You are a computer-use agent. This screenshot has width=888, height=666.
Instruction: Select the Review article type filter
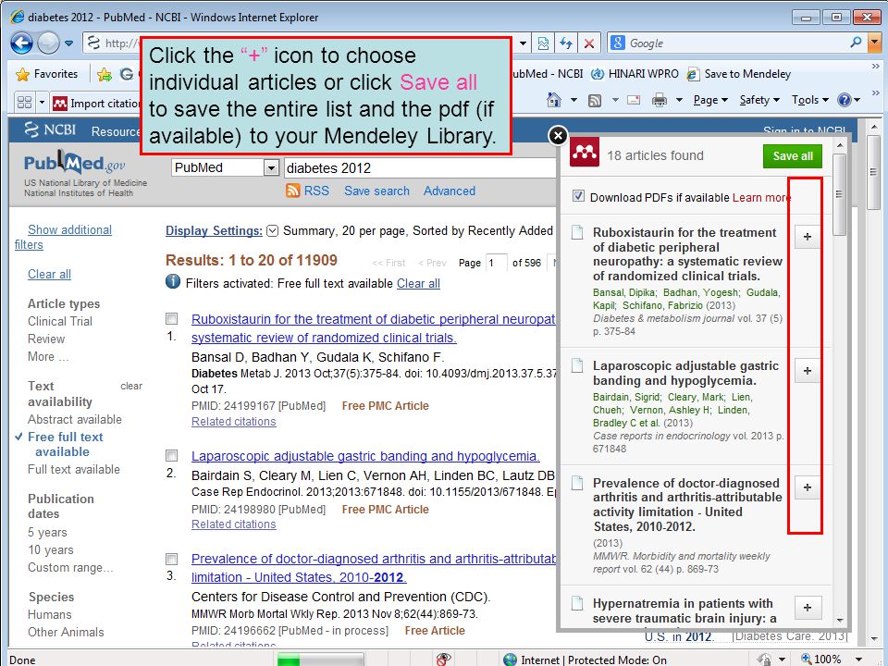click(46, 339)
